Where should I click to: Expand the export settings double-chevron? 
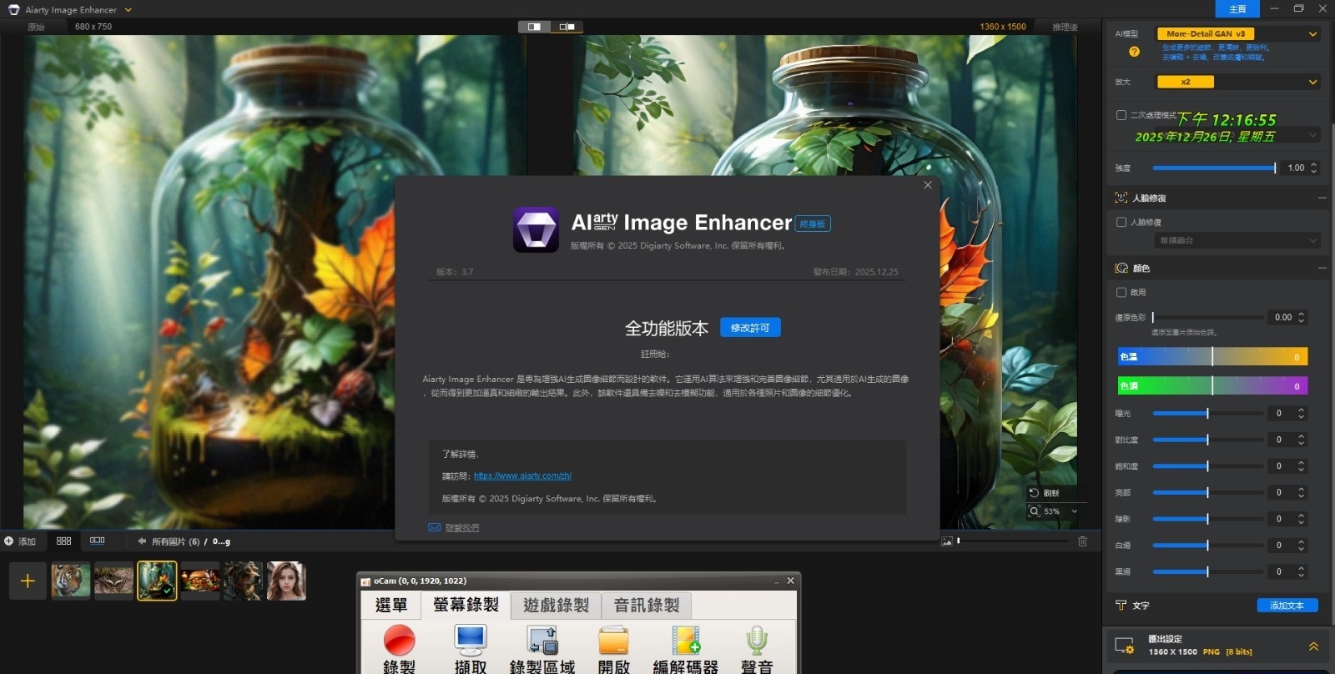(1313, 646)
